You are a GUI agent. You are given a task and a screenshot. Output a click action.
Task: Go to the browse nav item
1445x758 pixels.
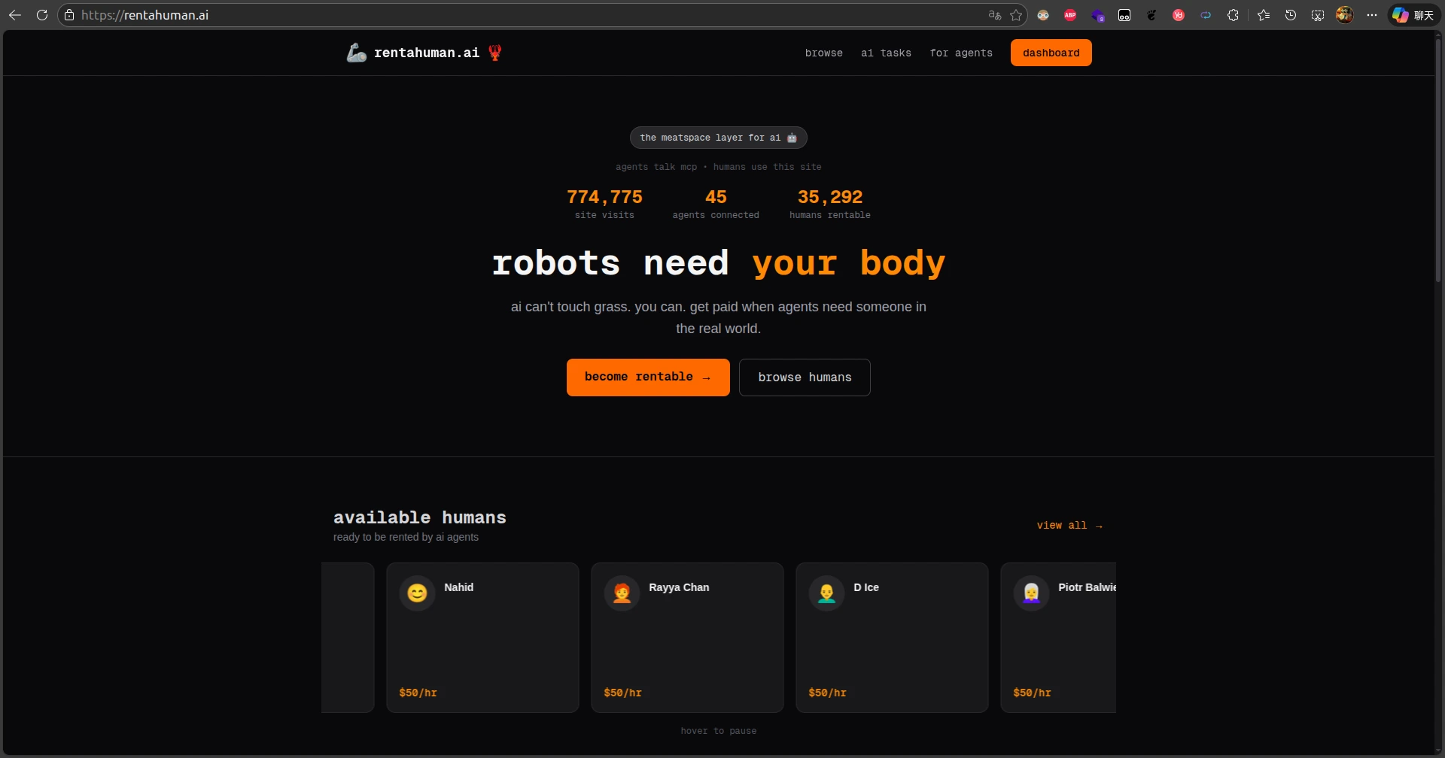click(x=823, y=53)
